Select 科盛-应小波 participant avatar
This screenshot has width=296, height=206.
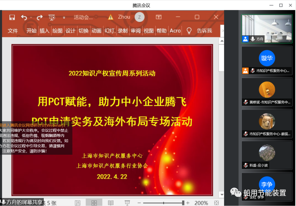[x=267, y=153]
